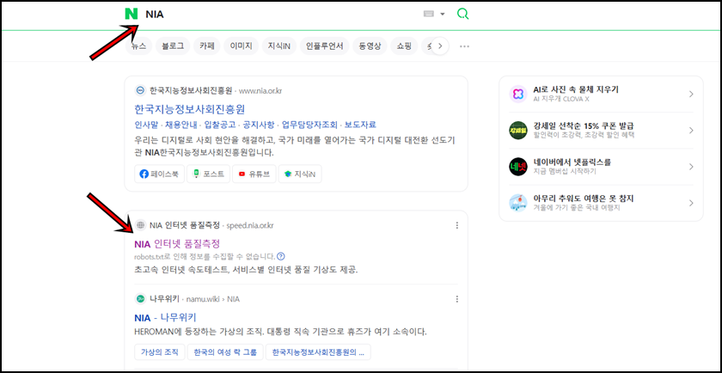Open options menu for 나무위키 result
Screen dimensions: 722x373
(456, 299)
